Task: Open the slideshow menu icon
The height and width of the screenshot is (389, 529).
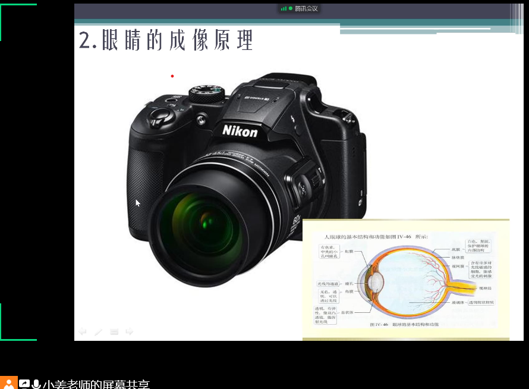Action: click(114, 332)
